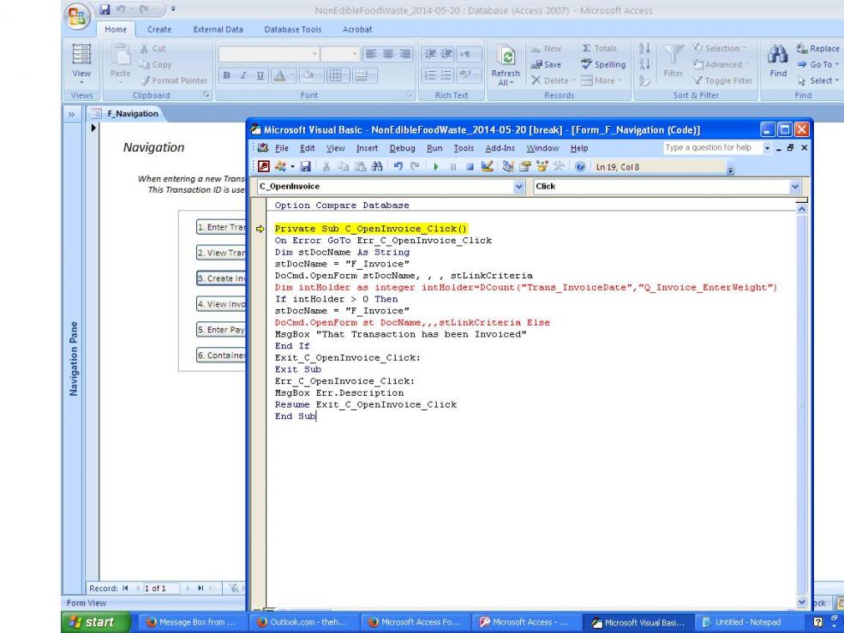Click the Find binoculars icon in VBA toolbar

377,165
